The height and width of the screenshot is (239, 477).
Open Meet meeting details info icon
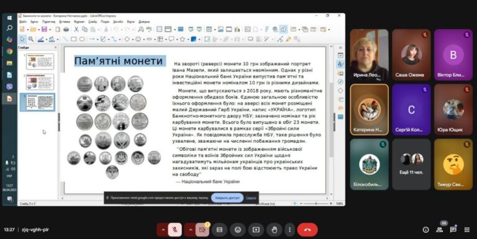(x=425, y=230)
